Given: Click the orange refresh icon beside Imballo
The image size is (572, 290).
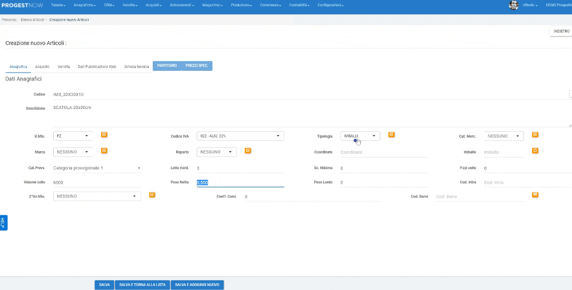Looking at the screenshot, I should click(x=535, y=151).
